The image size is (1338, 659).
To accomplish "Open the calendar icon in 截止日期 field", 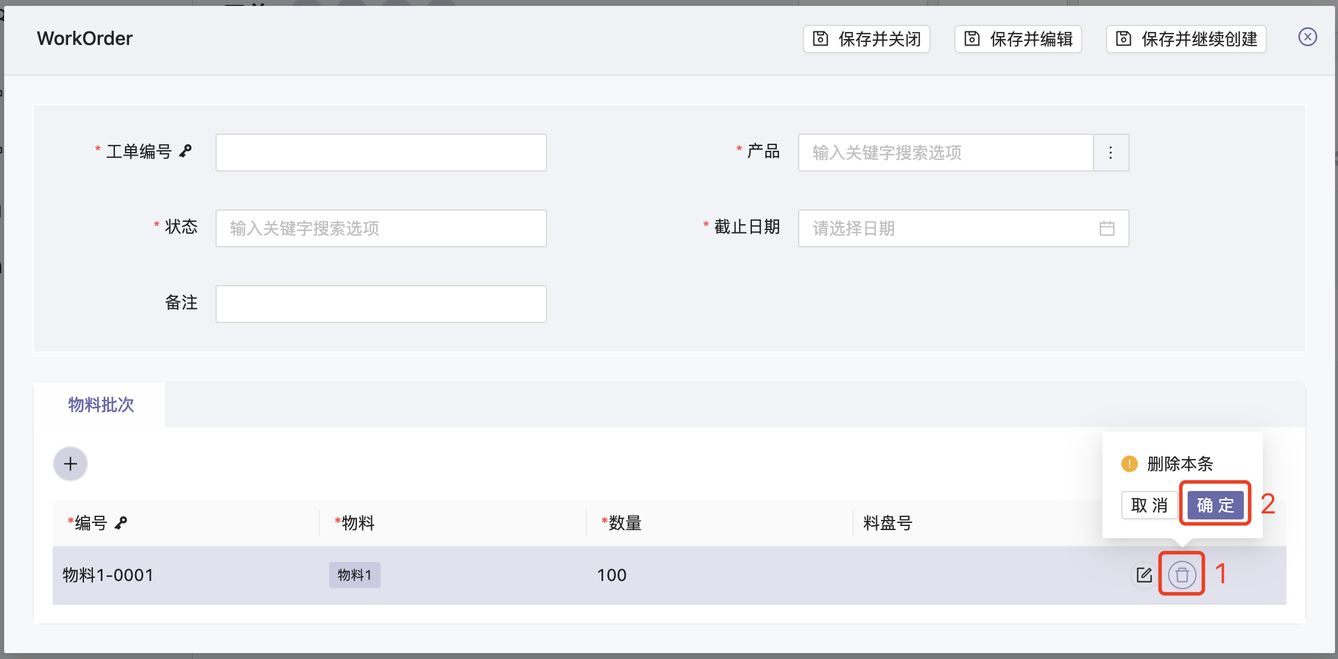I will point(1107,228).
